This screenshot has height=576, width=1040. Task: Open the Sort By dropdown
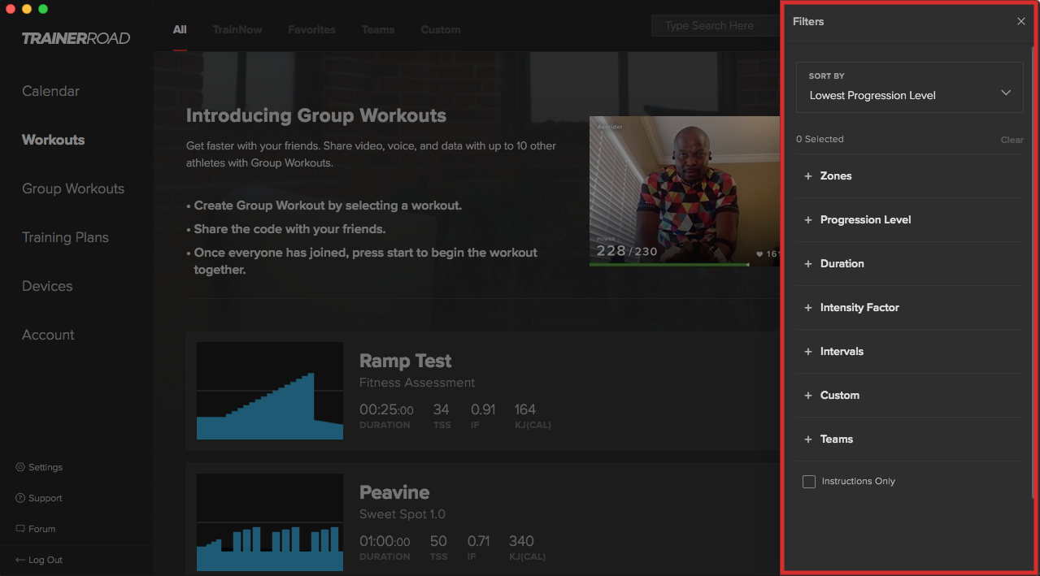[910, 87]
